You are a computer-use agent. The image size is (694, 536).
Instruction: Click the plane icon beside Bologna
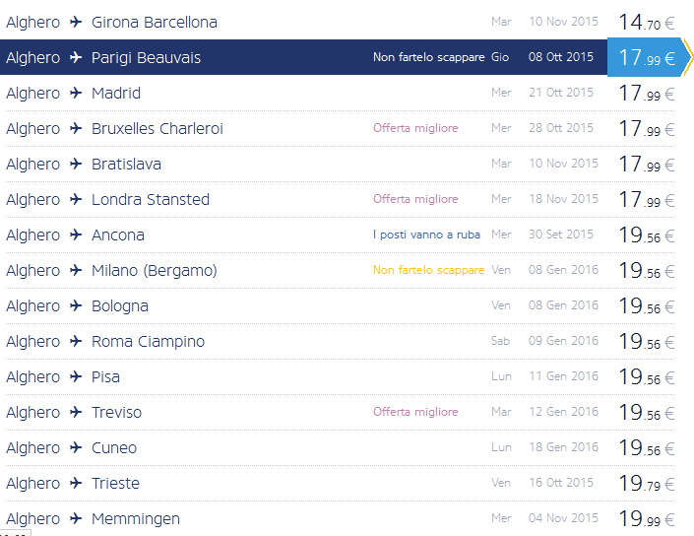76,305
